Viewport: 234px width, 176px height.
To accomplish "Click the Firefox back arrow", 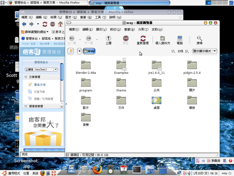I will coord(24,24).
